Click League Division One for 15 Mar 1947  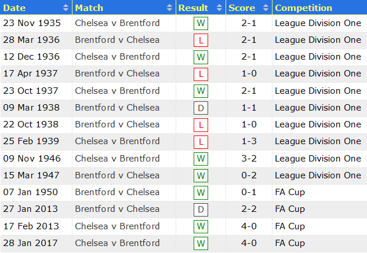tap(318, 175)
